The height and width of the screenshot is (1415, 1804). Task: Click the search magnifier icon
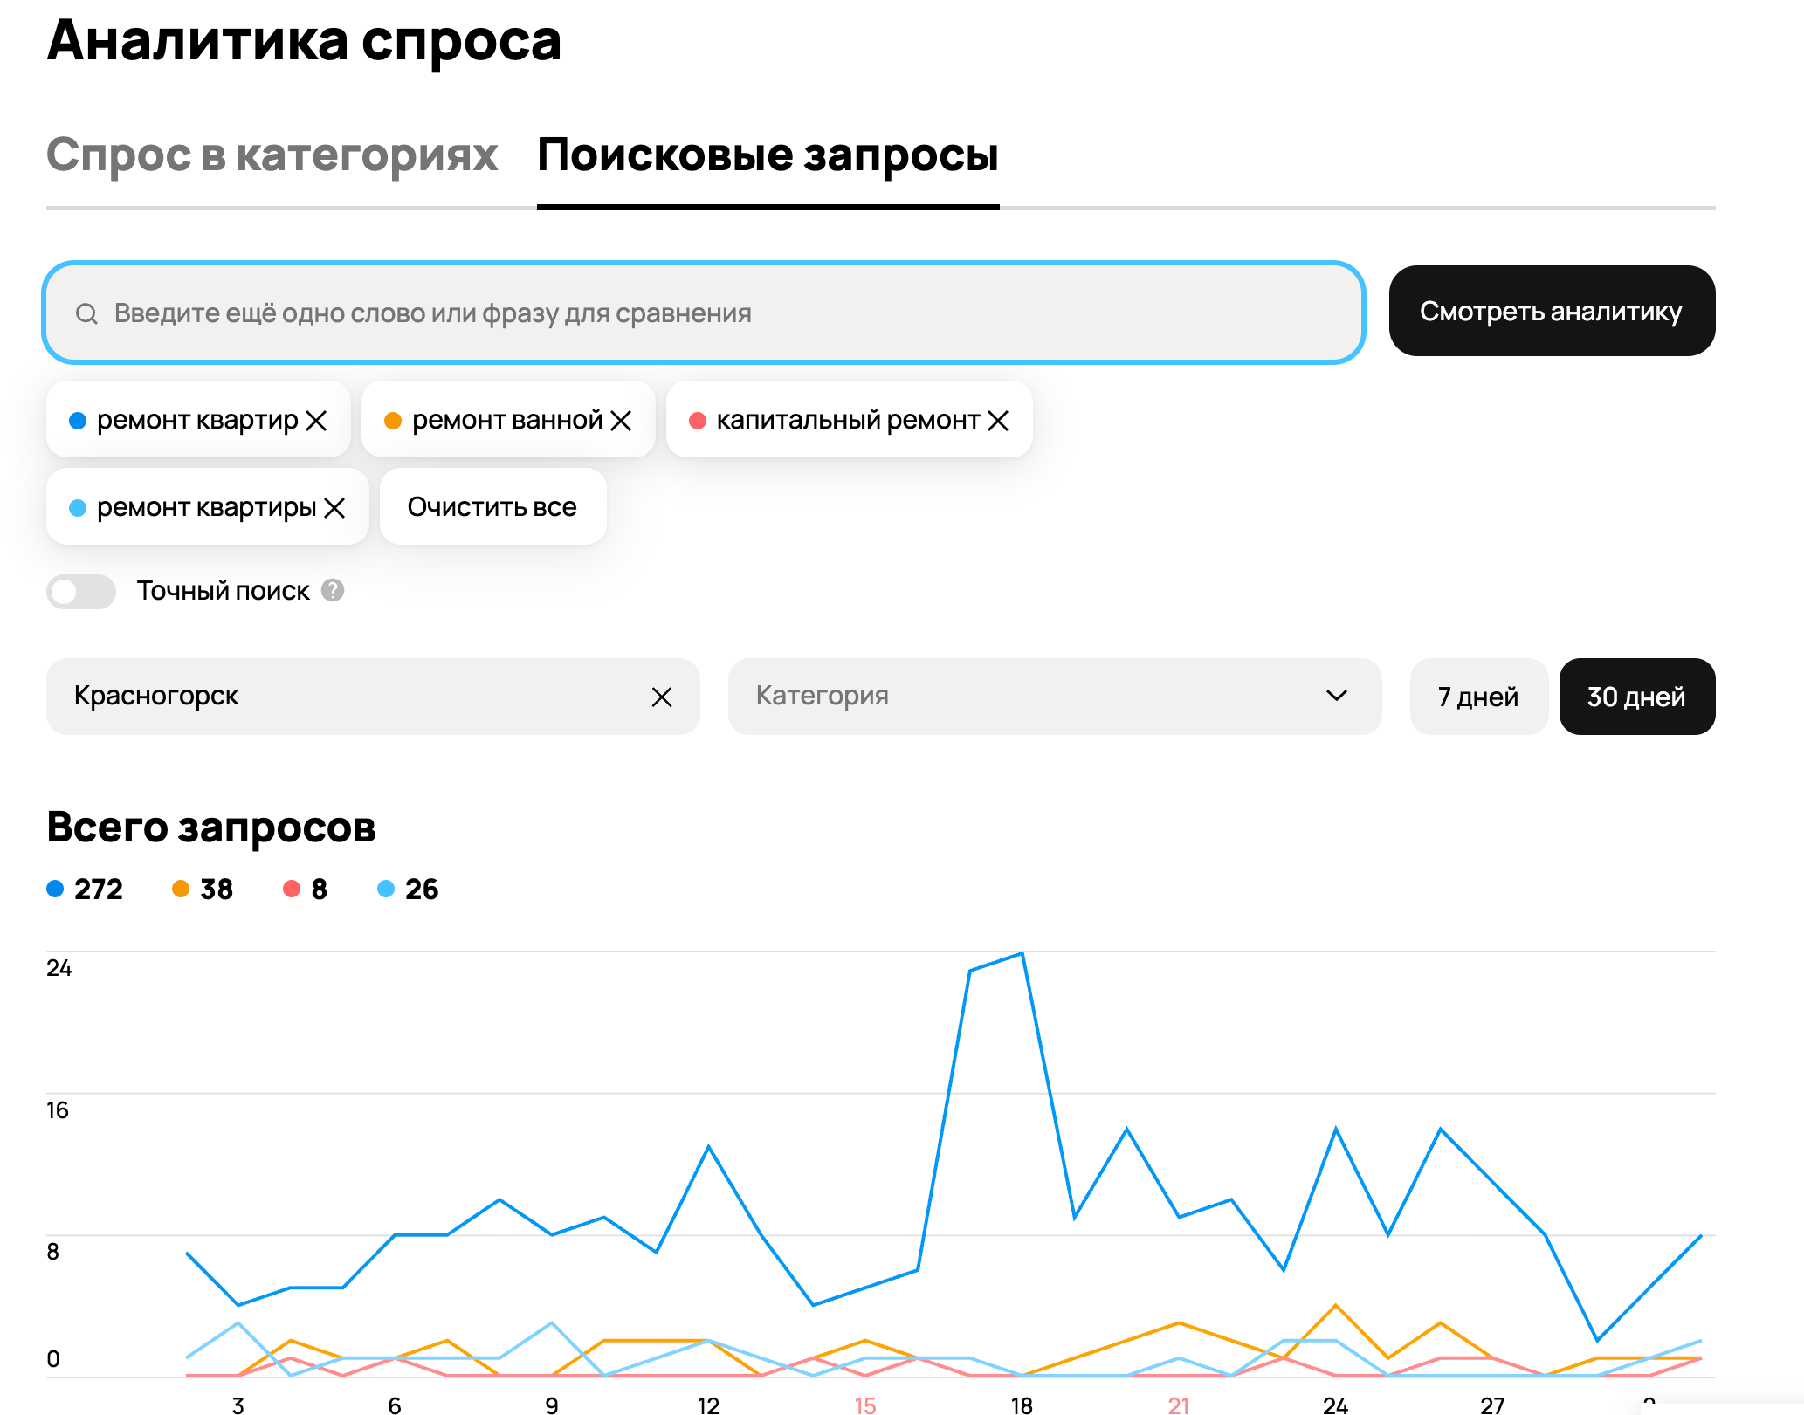pyautogui.click(x=86, y=313)
